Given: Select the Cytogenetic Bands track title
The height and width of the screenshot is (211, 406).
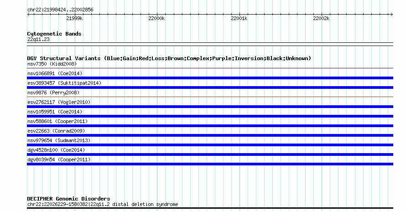Looking at the screenshot, I should click(54, 34).
